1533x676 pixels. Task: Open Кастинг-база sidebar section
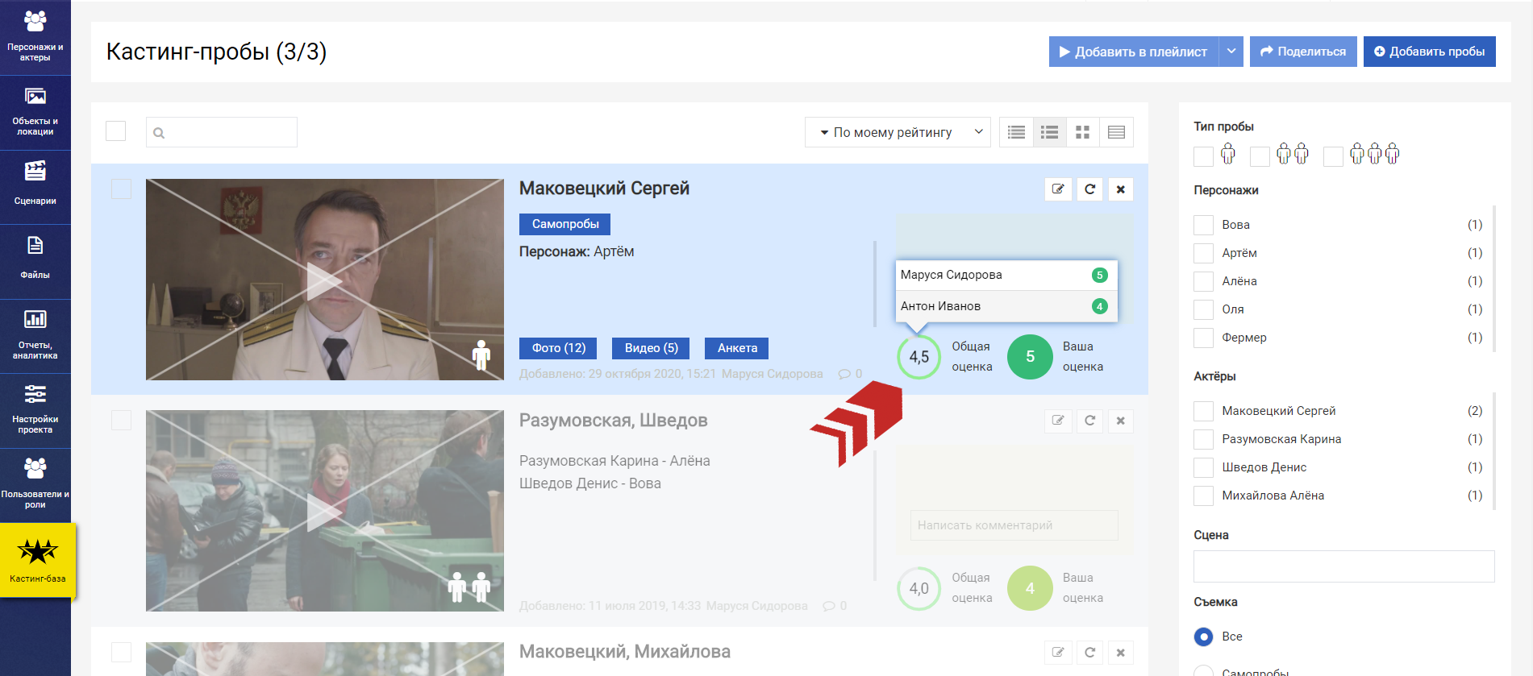(38, 560)
